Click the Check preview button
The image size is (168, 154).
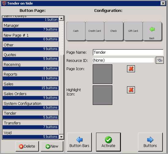point(114,31)
